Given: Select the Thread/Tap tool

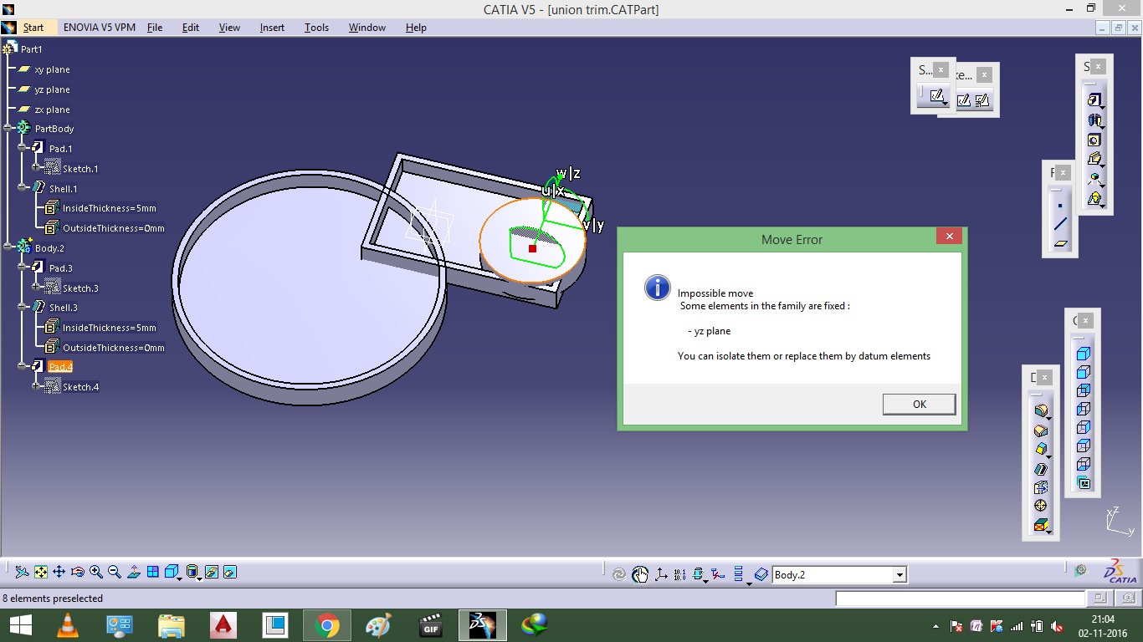Looking at the screenshot, I should click(x=1041, y=506).
